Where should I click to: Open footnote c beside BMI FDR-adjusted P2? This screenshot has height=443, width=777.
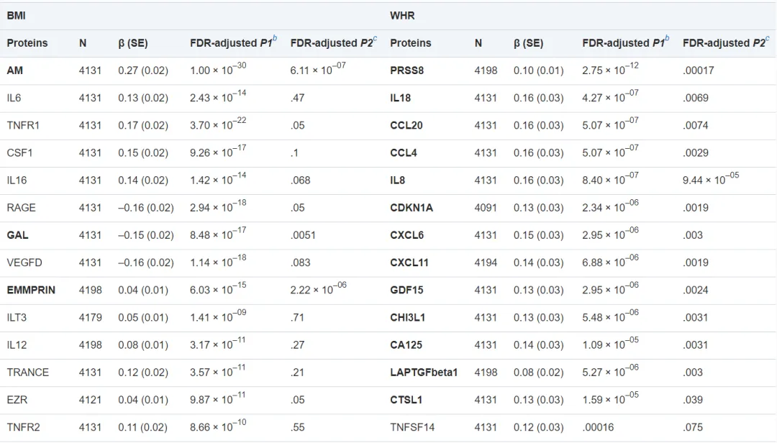pyautogui.click(x=375, y=39)
